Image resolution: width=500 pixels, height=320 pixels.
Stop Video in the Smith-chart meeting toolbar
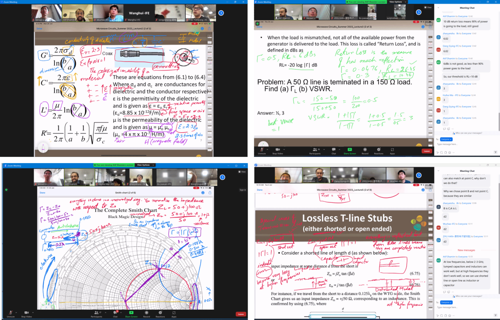[x=26, y=313]
